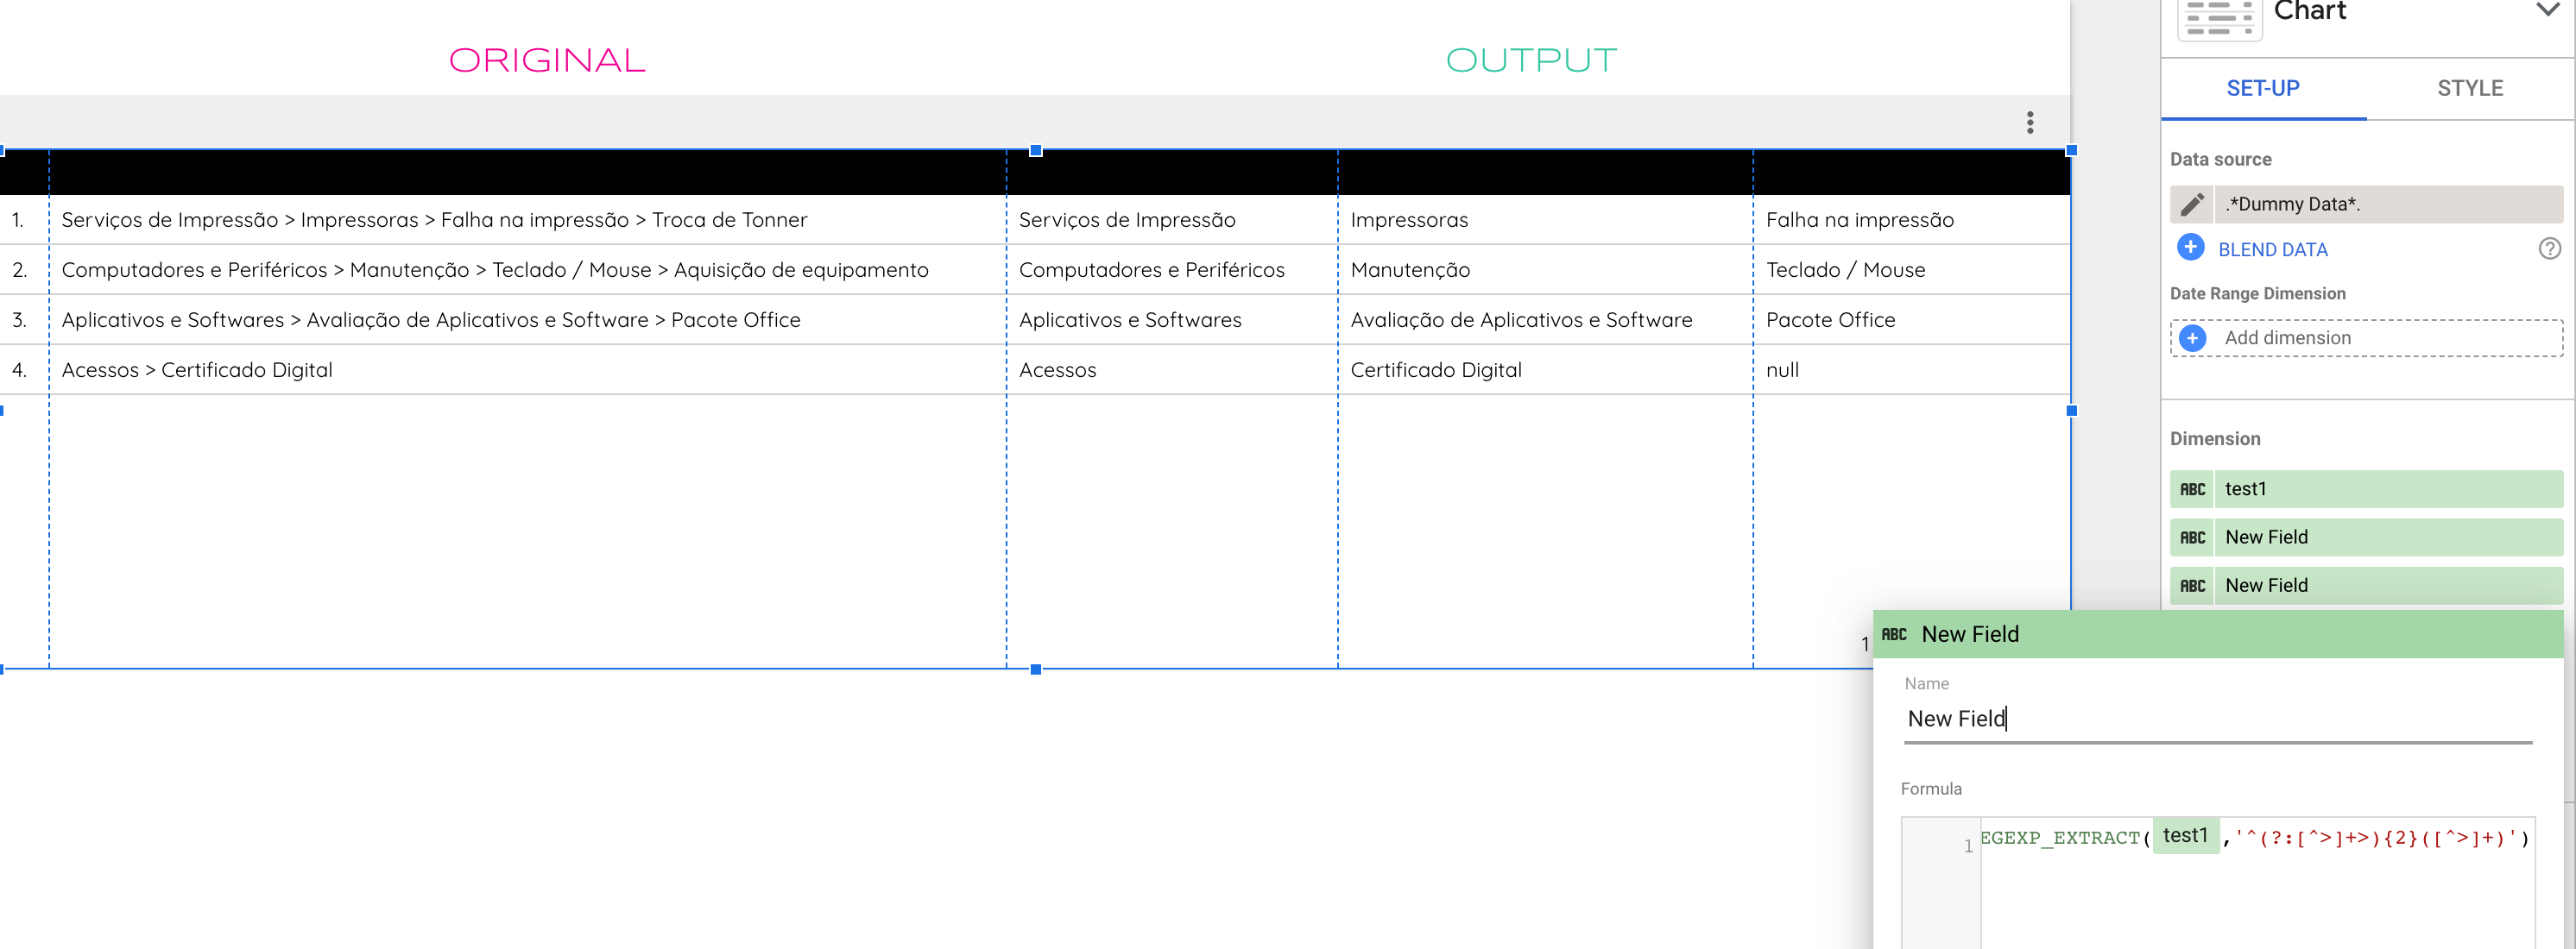Click the ABC icon next to first New Field
The image size is (2576, 949).
tap(2194, 537)
